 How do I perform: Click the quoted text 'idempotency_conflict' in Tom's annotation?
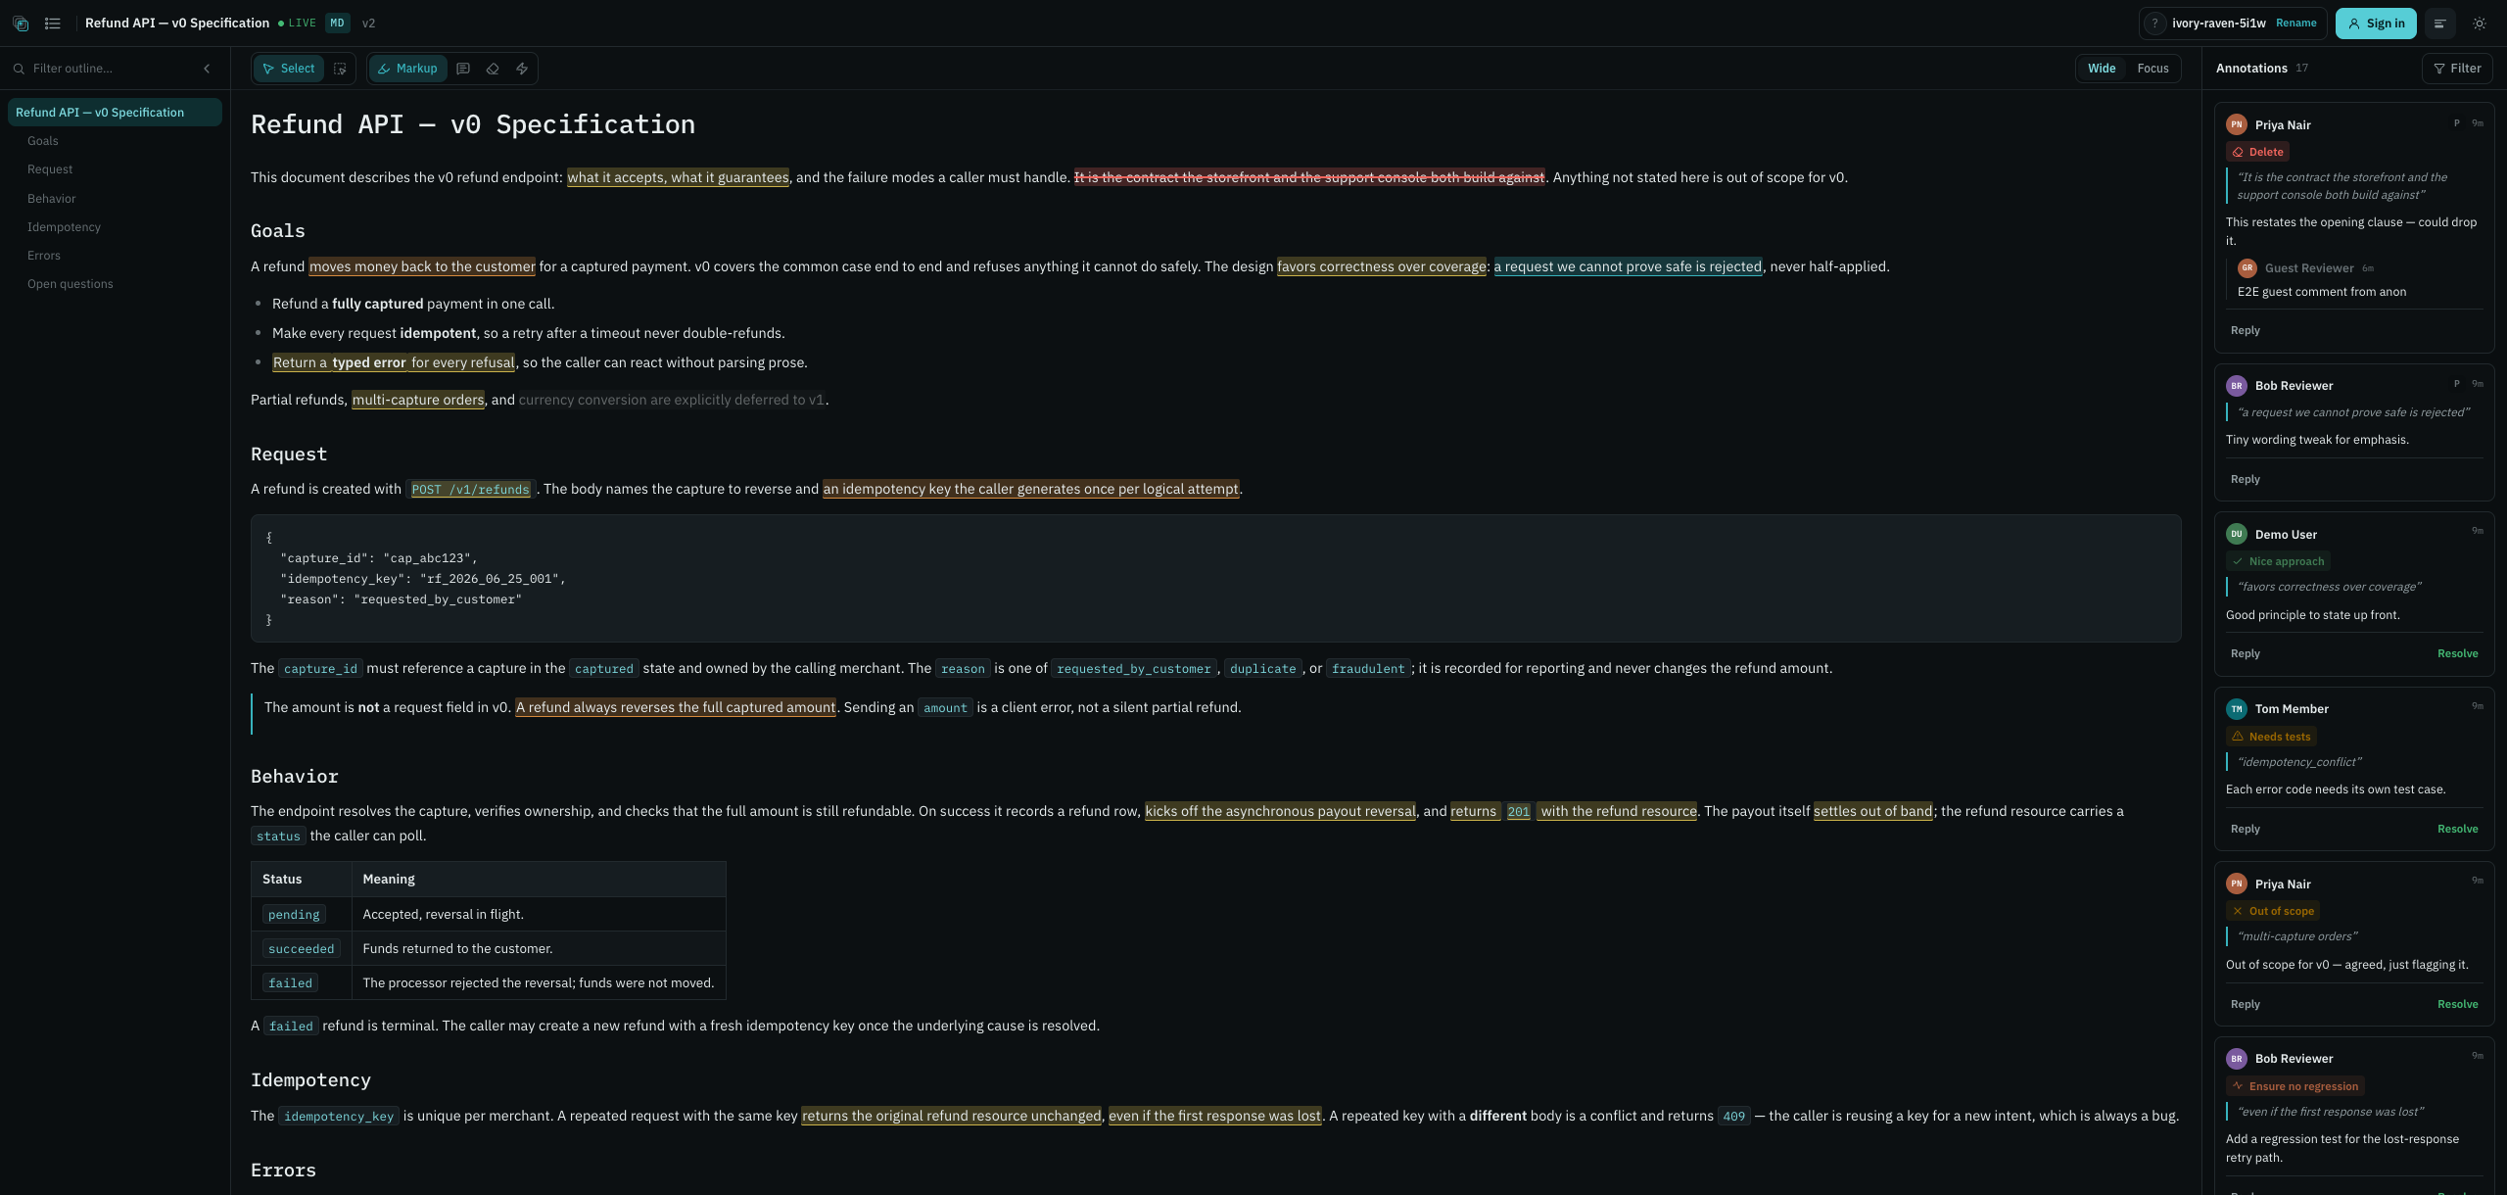point(2299,762)
